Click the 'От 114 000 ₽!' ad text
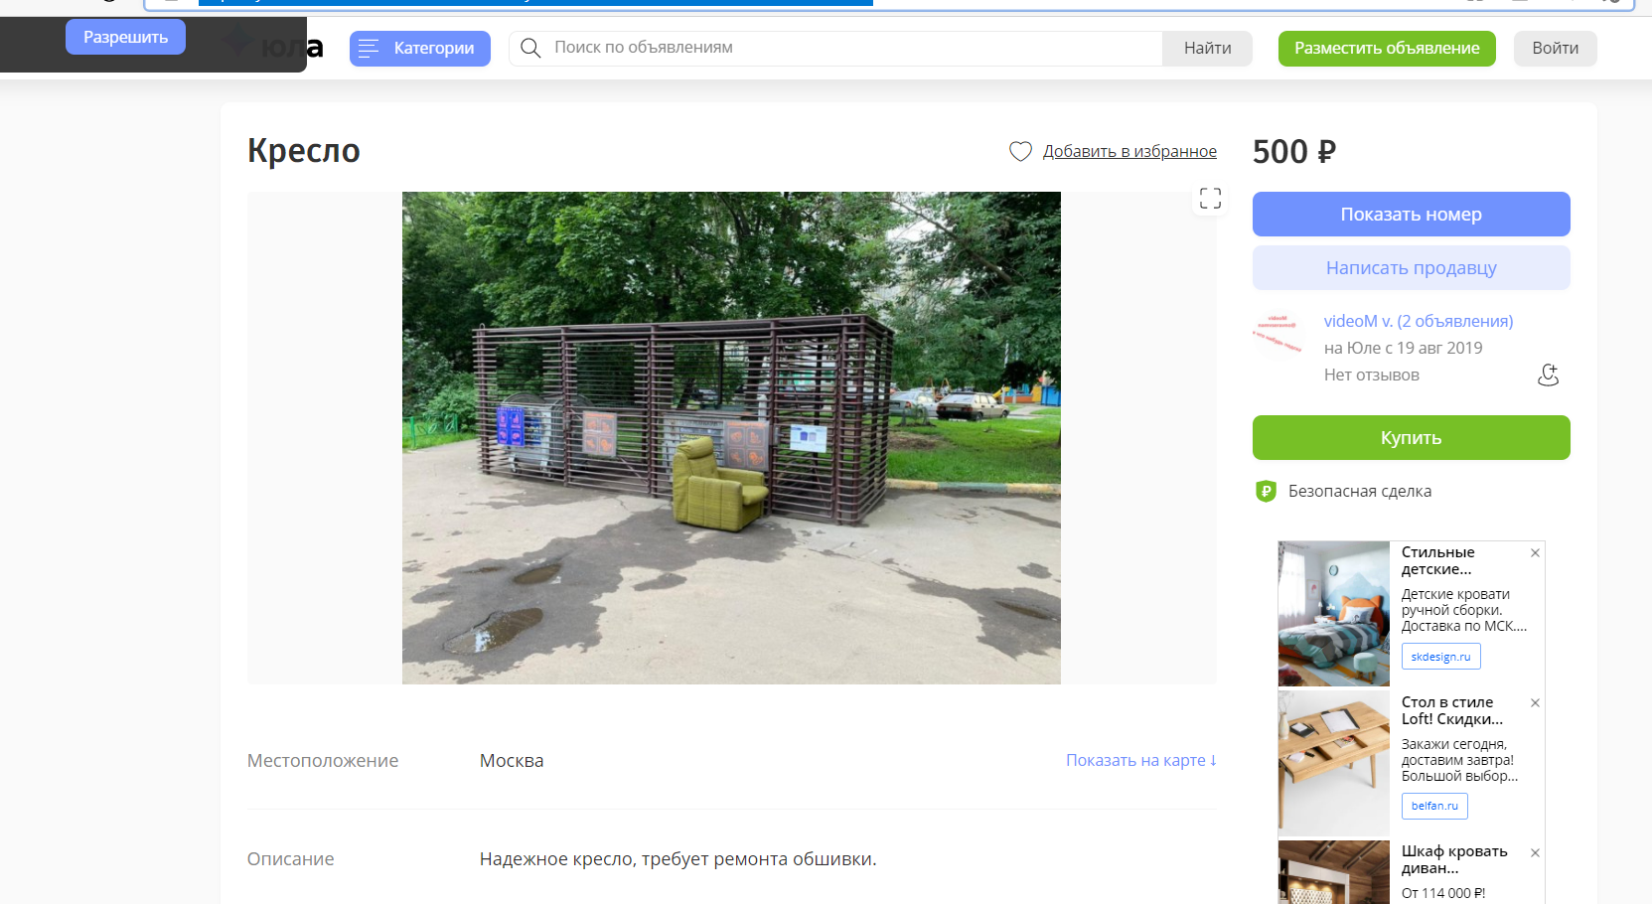 point(1443,893)
